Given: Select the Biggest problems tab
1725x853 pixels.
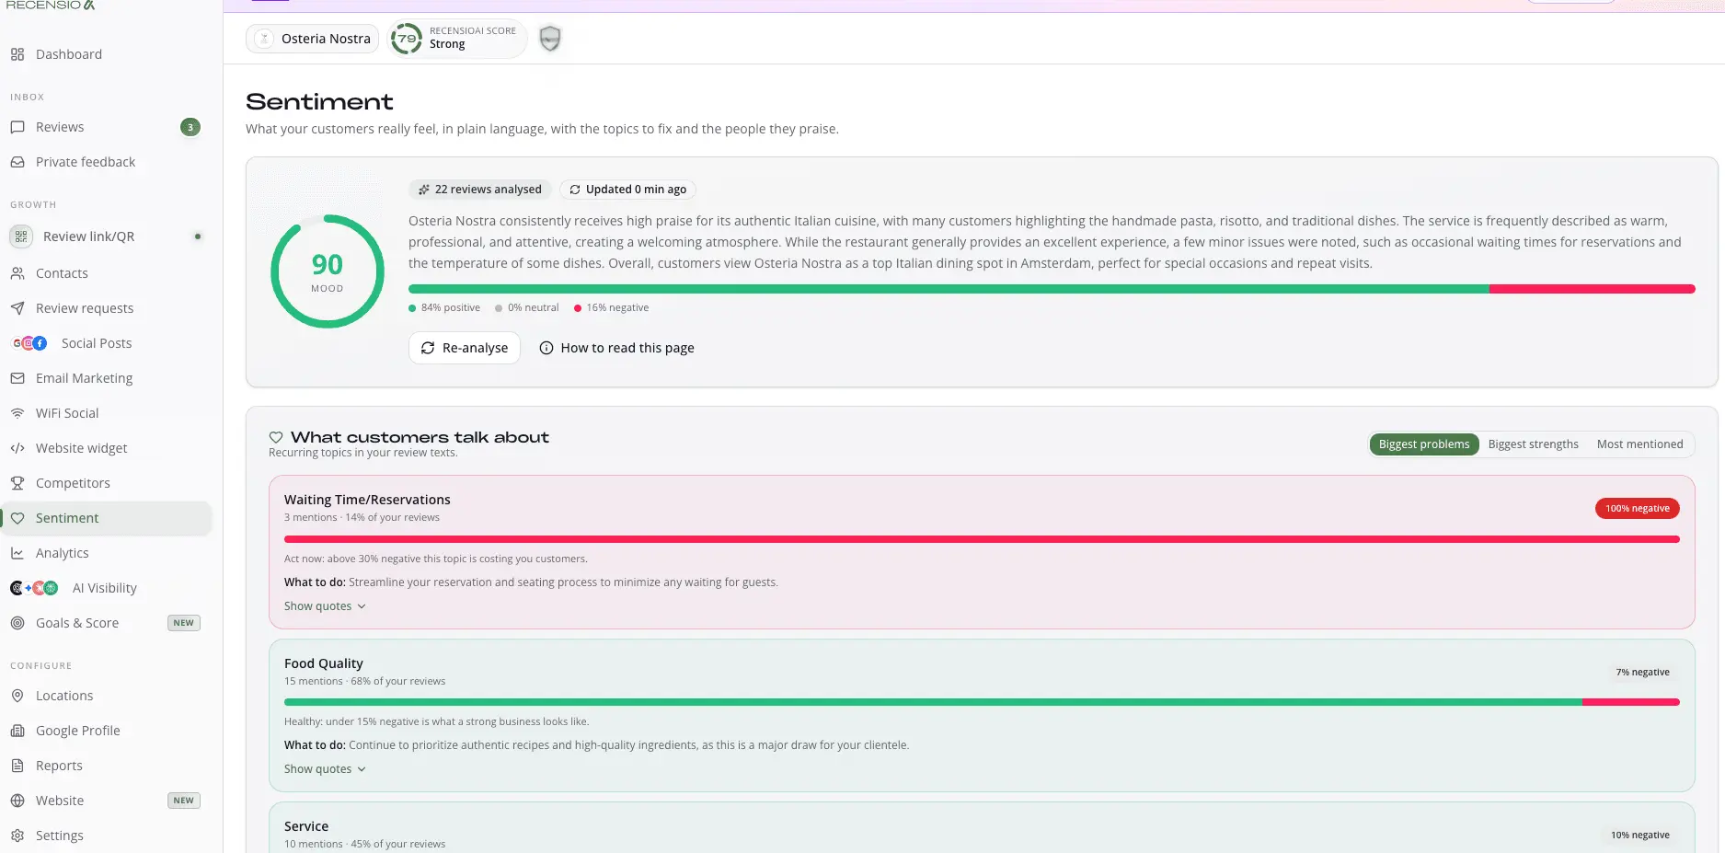Looking at the screenshot, I should pos(1424,444).
